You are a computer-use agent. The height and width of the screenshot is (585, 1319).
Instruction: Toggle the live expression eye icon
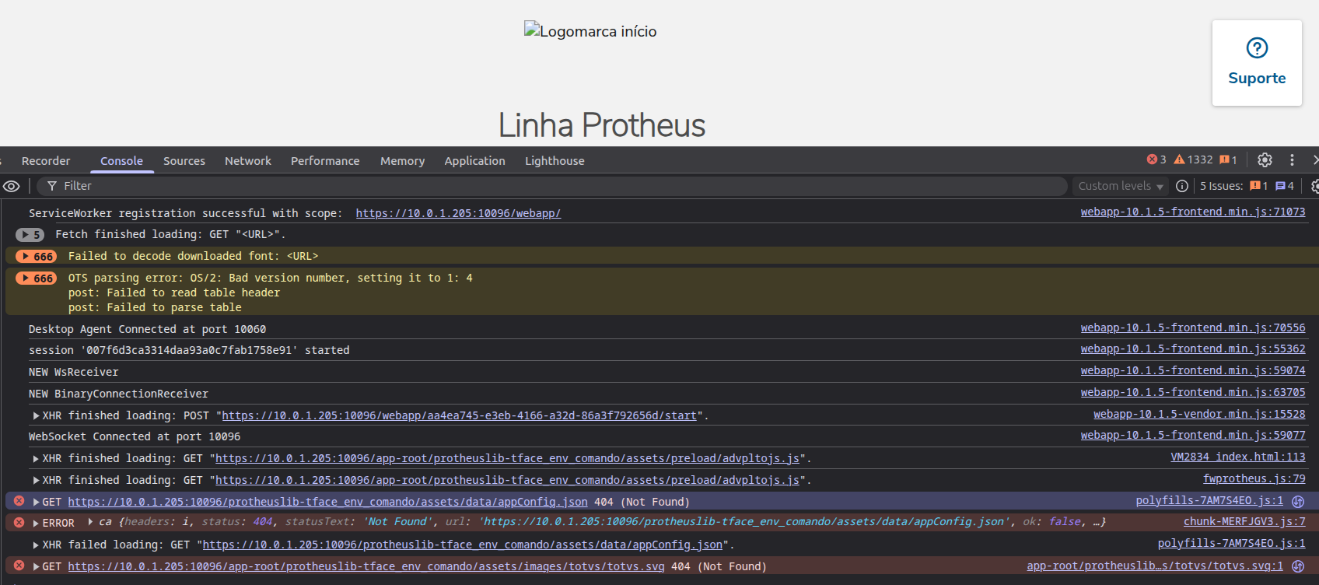point(12,186)
